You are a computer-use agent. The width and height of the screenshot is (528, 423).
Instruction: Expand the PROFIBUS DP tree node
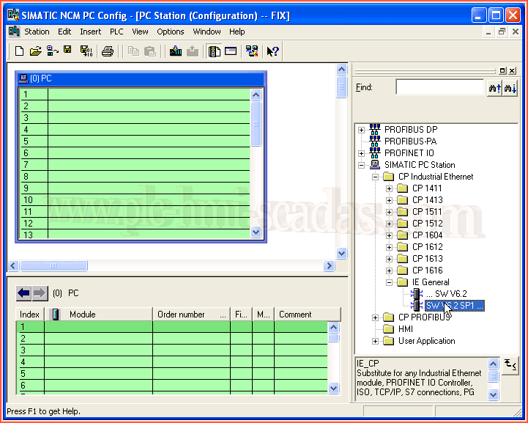361,130
